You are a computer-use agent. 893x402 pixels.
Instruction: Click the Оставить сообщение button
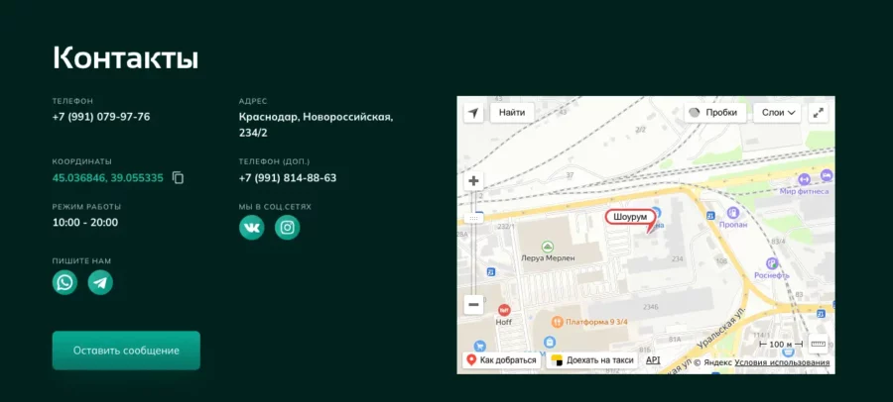coord(126,351)
